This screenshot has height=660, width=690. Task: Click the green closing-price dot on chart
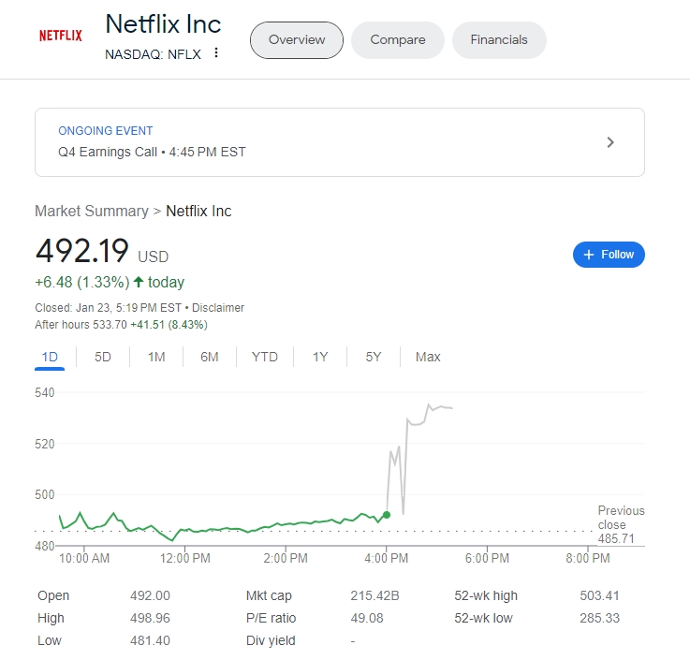pos(387,515)
